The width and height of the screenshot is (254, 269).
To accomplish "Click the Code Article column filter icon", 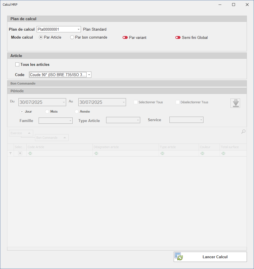I will (30, 153).
